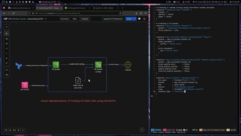Click Upgrade to Professional button
The width and height of the screenshot is (241, 136).
point(113,19)
